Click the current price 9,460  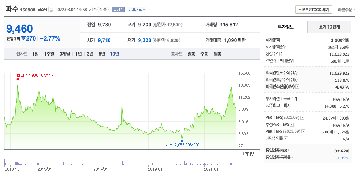coord(20,29)
